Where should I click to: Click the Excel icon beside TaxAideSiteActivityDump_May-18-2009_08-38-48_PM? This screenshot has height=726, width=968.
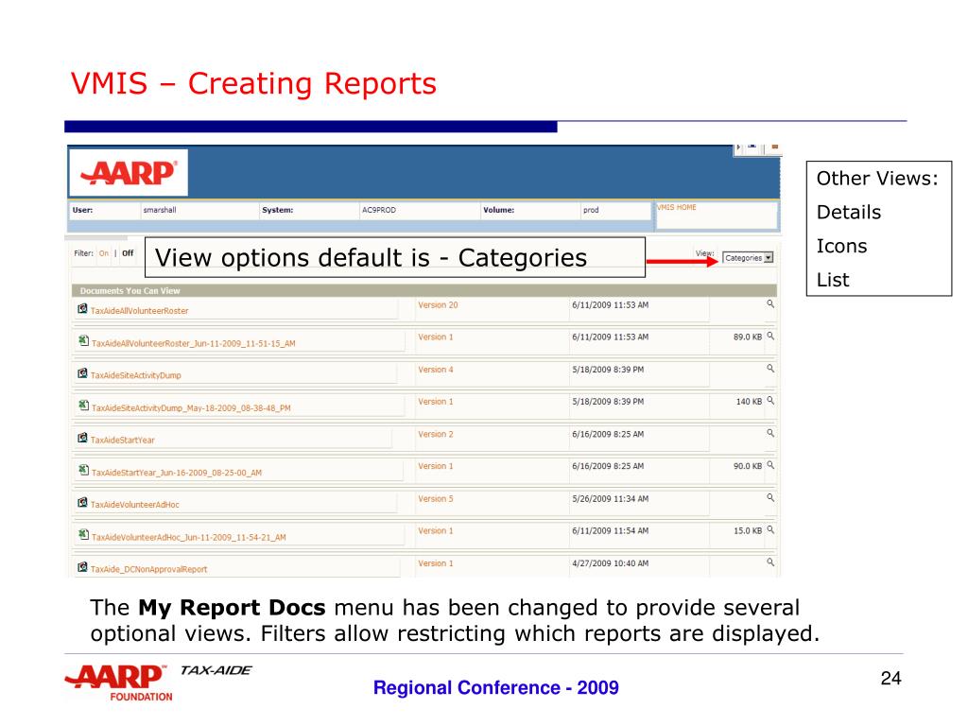[x=83, y=405]
